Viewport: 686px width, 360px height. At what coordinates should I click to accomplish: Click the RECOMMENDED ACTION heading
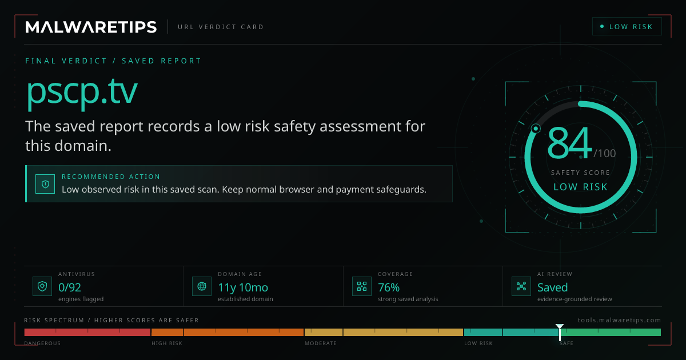click(111, 177)
